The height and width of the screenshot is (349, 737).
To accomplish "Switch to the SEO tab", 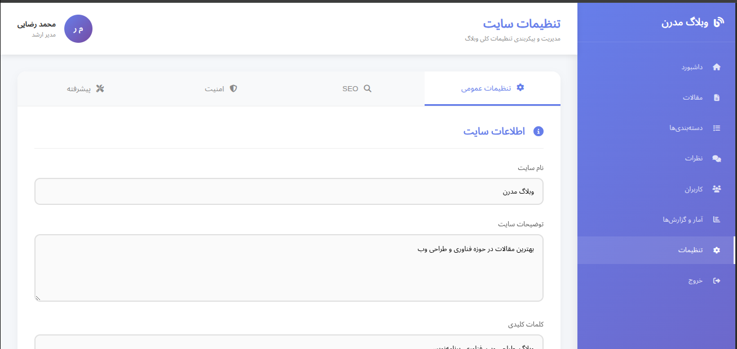I will (356, 89).
